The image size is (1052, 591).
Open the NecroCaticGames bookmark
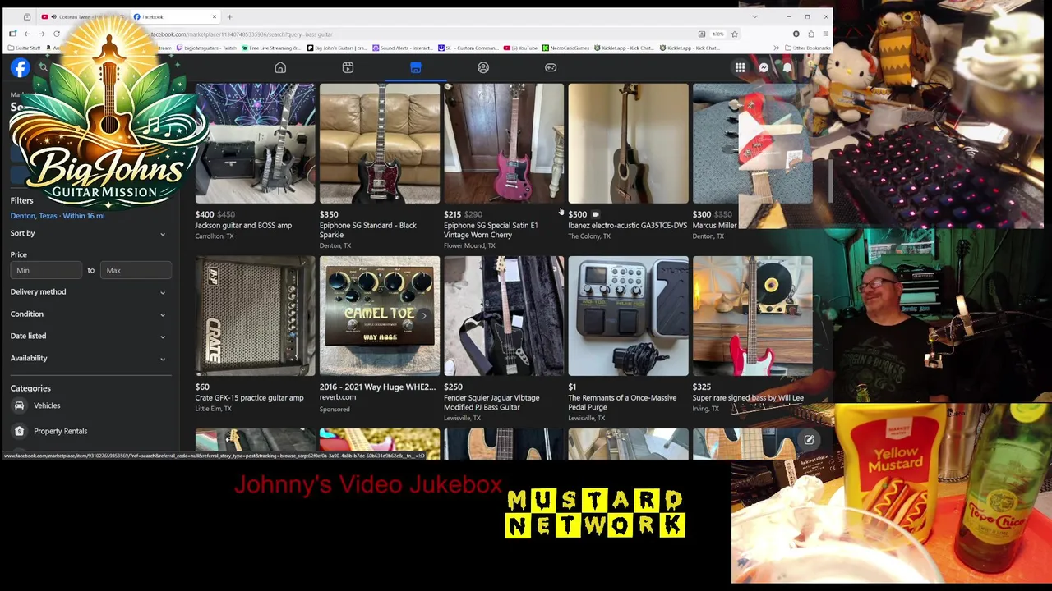coord(566,48)
